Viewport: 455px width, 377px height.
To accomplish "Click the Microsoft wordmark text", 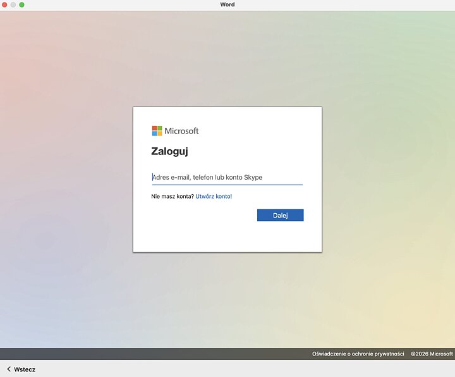I will point(181,131).
